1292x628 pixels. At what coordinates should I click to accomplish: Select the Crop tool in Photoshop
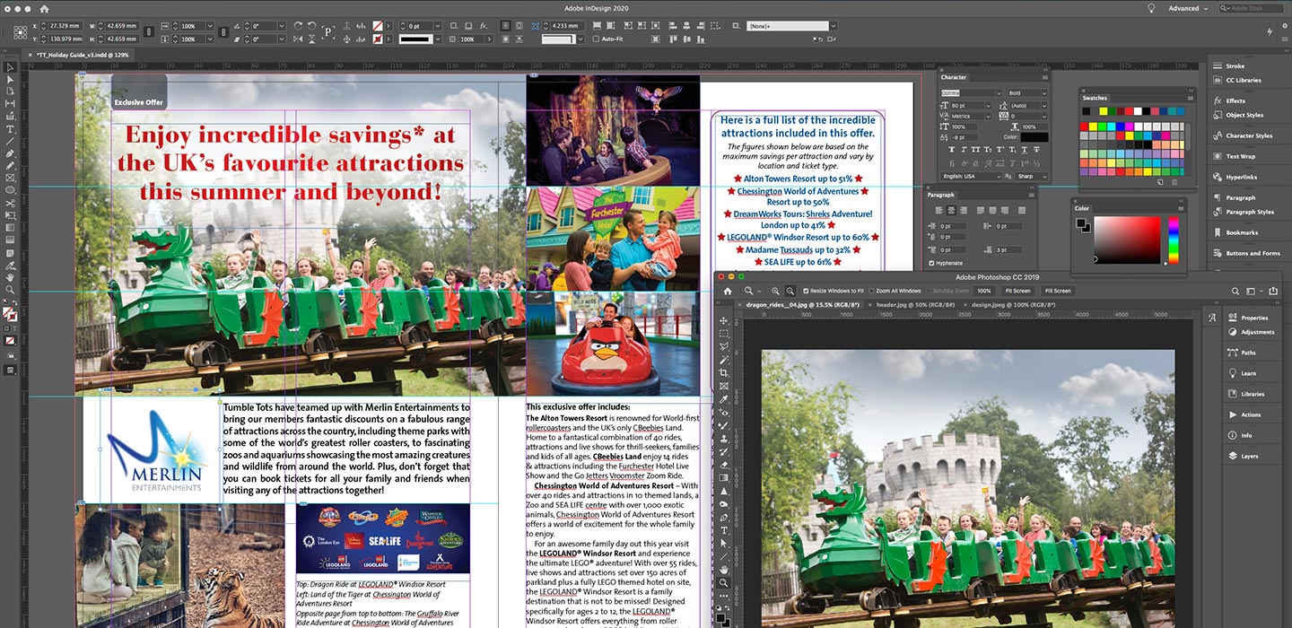[x=724, y=372]
